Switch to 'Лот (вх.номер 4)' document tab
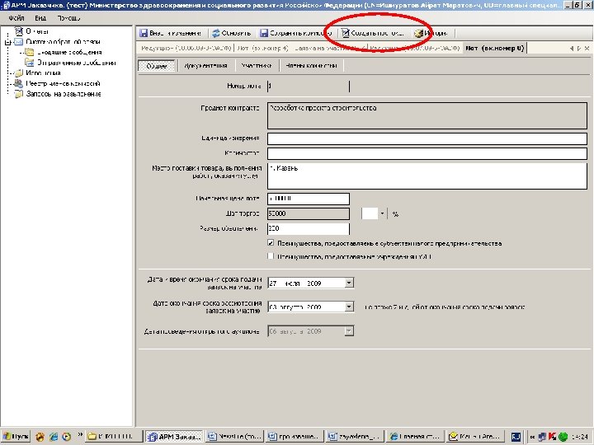The image size is (594, 445). click(x=262, y=48)
